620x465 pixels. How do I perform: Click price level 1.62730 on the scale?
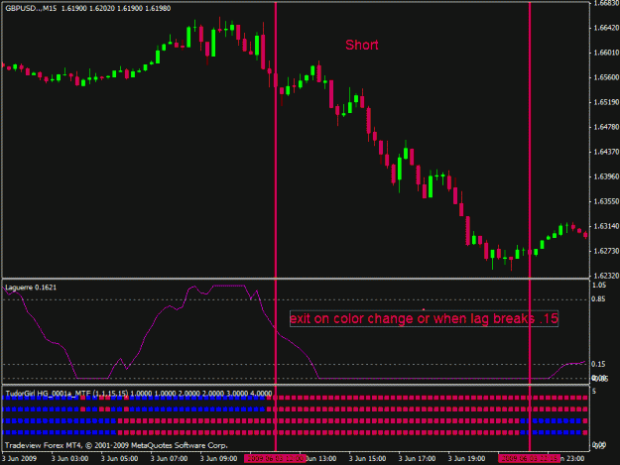606,251
